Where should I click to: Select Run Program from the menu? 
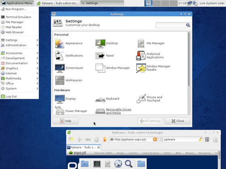[19, 9]
